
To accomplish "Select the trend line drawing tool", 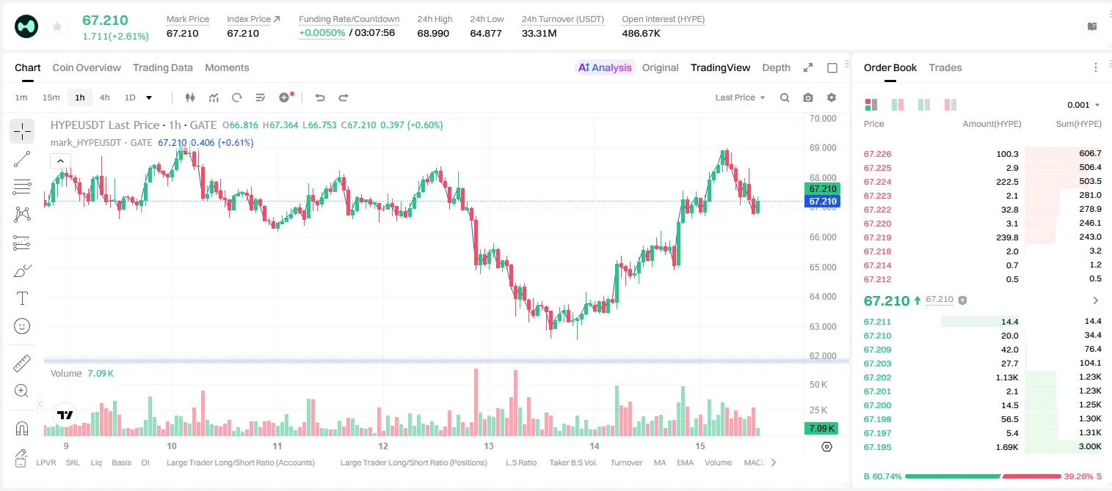I will coord(22,159).
